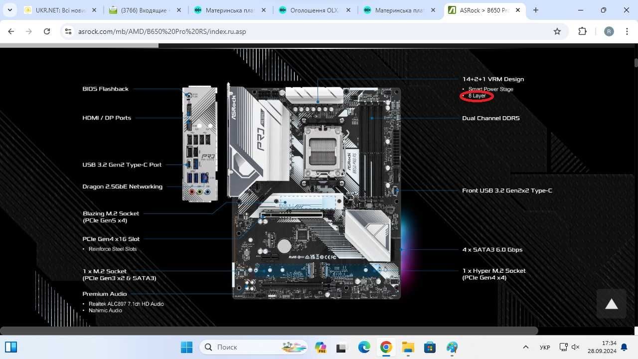Open the Copilot preview taskbar icon
Image resolution: width=638 pixels, height=359 pixels.
pyautogui.click(x=320, y=347)
